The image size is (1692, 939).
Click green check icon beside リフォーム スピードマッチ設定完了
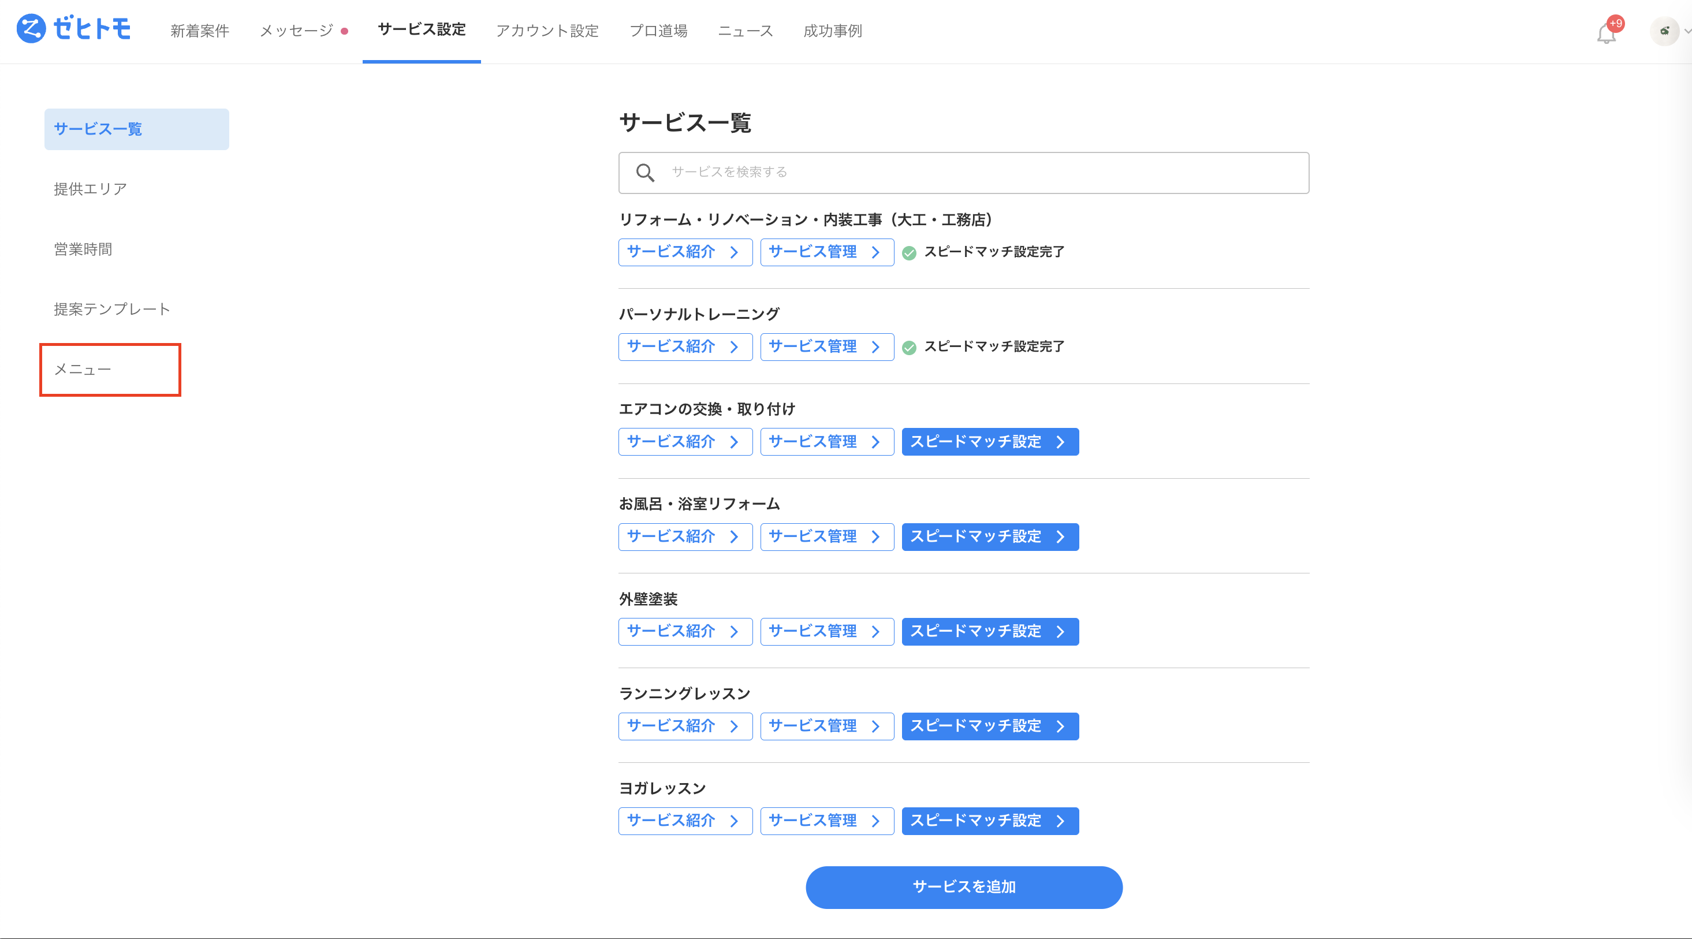pyautogui.click(x=909, y=253)
